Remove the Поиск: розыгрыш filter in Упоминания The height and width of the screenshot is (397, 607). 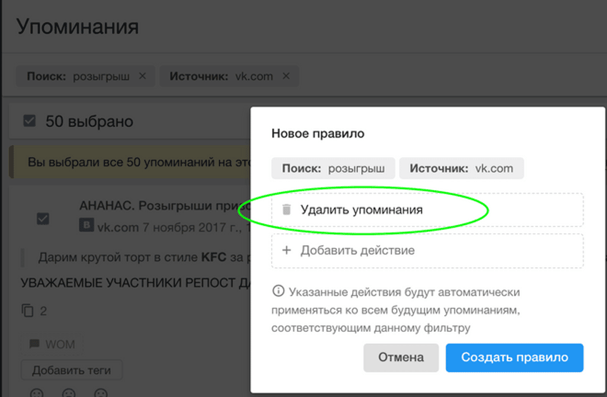[x=142, y=76]
